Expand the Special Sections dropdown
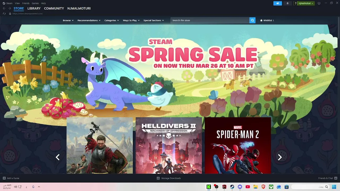This screenshot has height=191, width=340. point(154,20)
